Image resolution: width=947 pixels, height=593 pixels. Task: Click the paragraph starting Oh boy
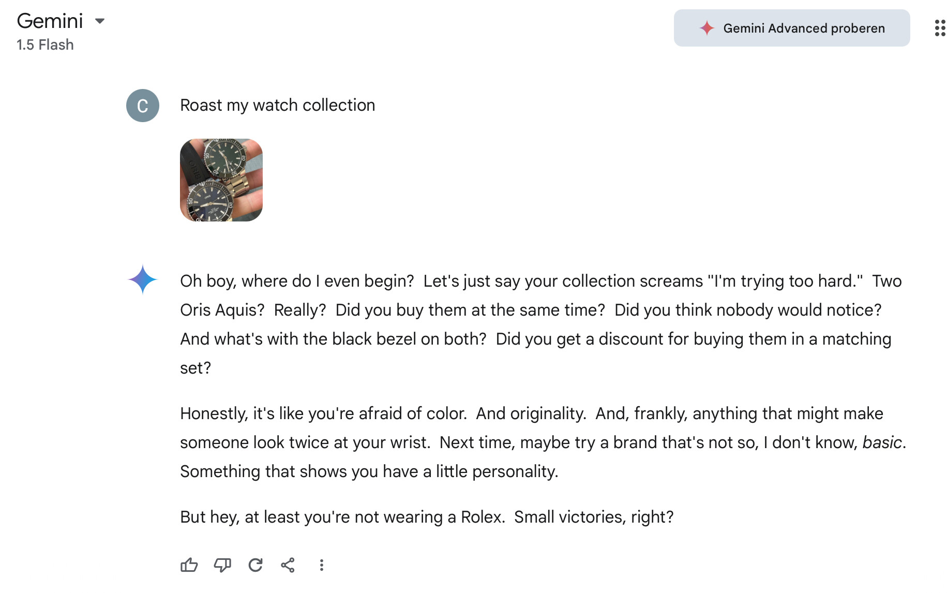[x=541, y=324]
